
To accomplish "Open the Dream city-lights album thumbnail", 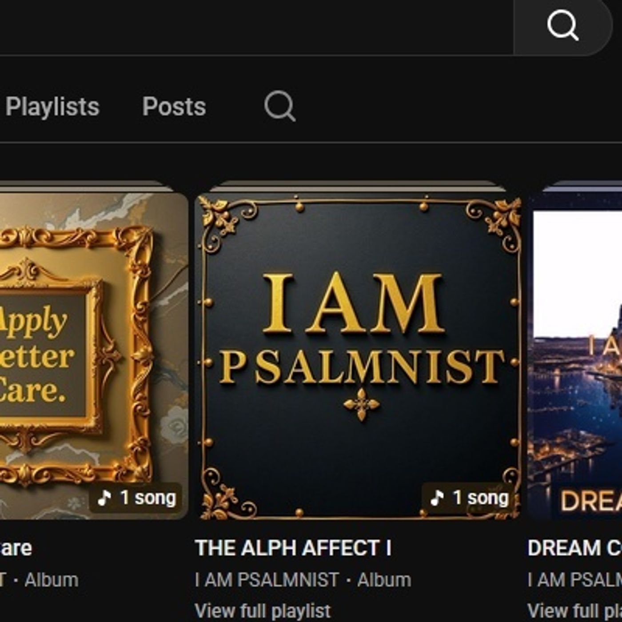I will 575,355.
